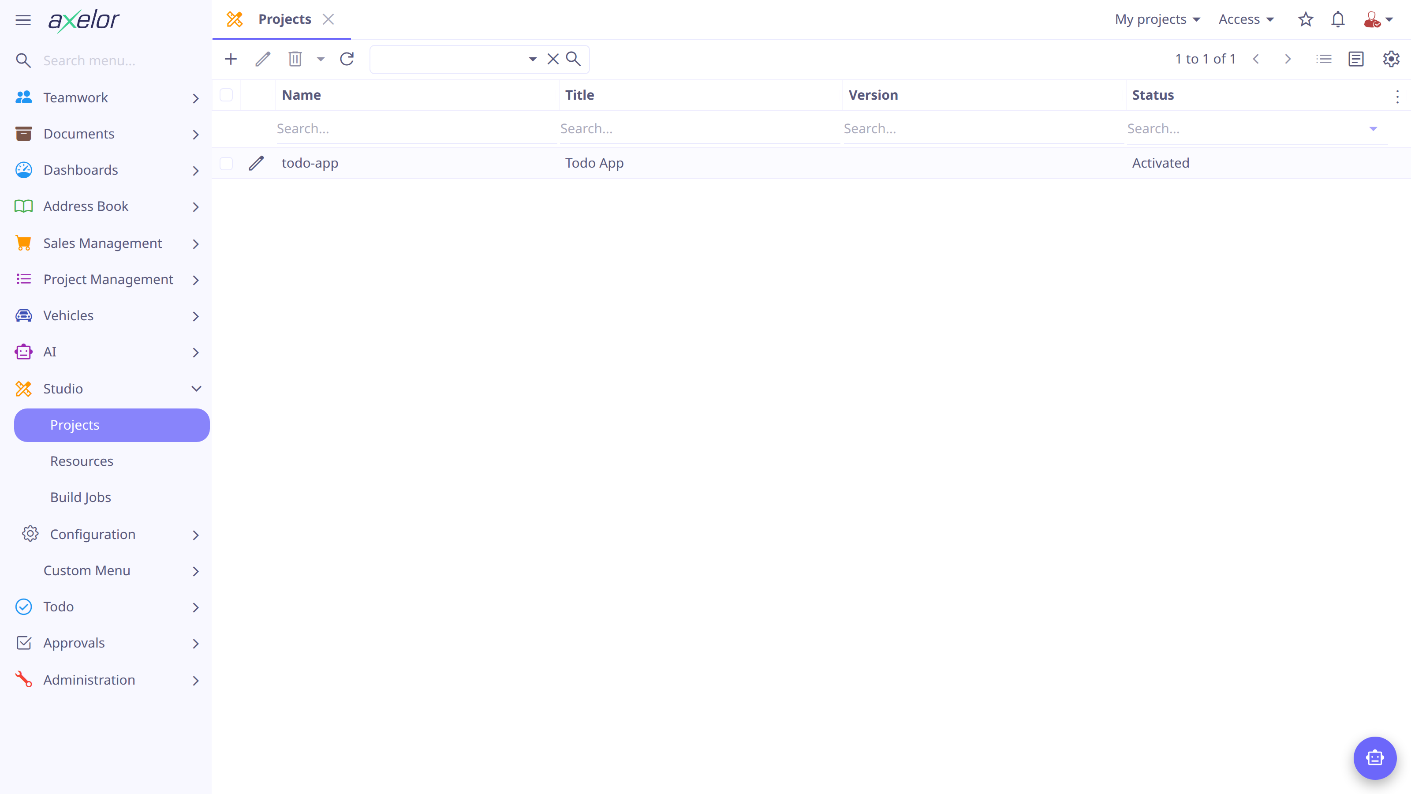The image size is (1411, 794).
Task: Click the Todo App title cell
Action: point(594,163)
